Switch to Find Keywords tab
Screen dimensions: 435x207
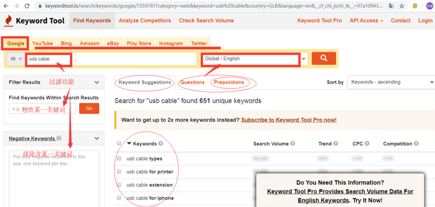pyautogui.click(x=92, y=21)
